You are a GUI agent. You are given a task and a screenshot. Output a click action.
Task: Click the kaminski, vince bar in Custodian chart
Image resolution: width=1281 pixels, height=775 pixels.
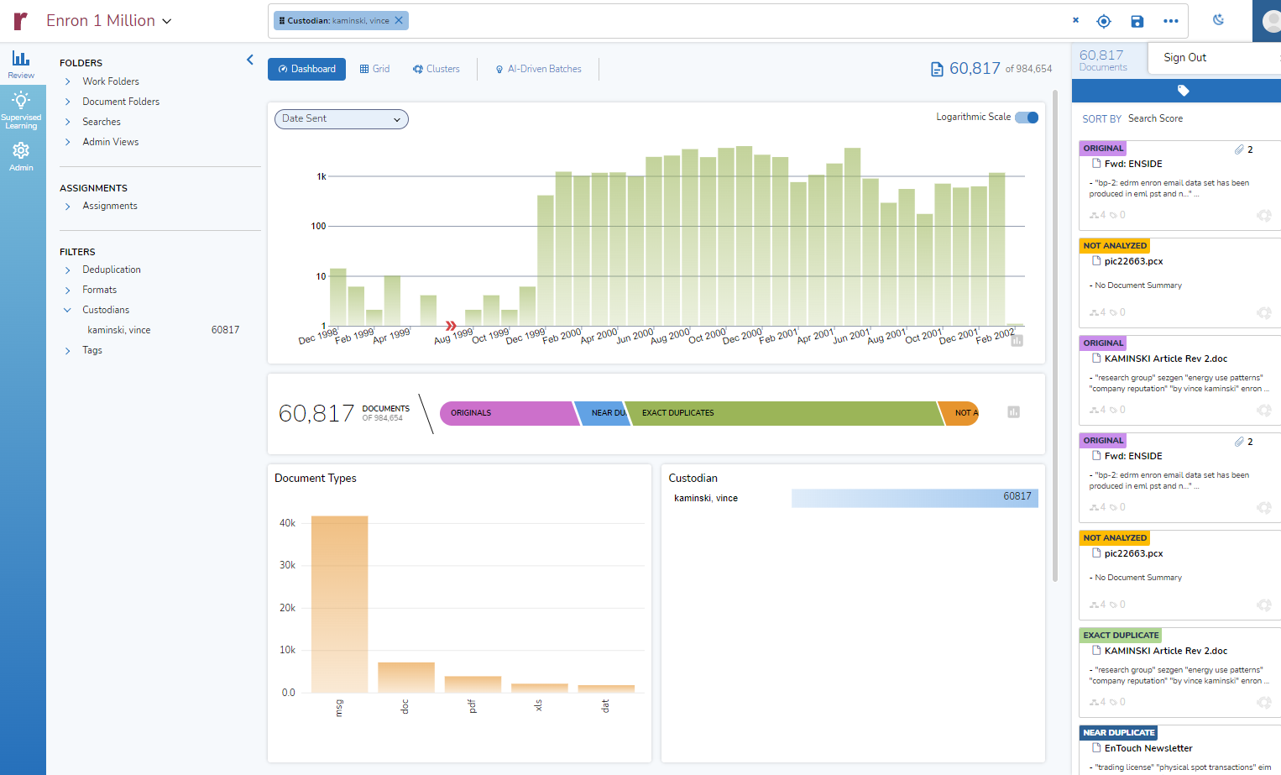[914, 498]
